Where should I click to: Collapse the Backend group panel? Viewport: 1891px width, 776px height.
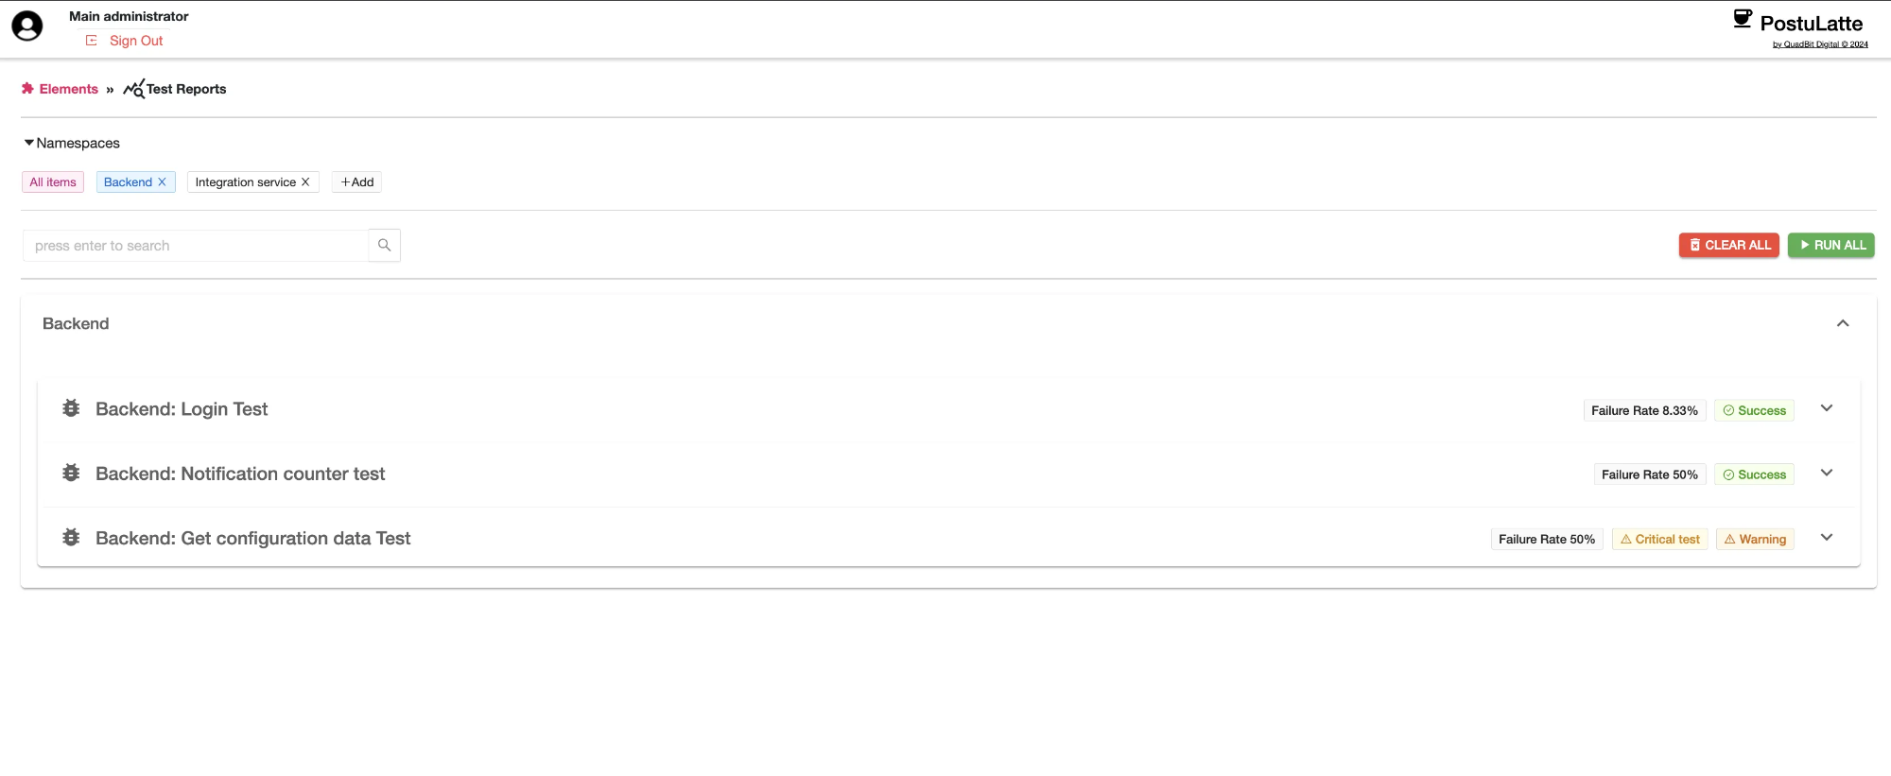(x=1842, y=323)
